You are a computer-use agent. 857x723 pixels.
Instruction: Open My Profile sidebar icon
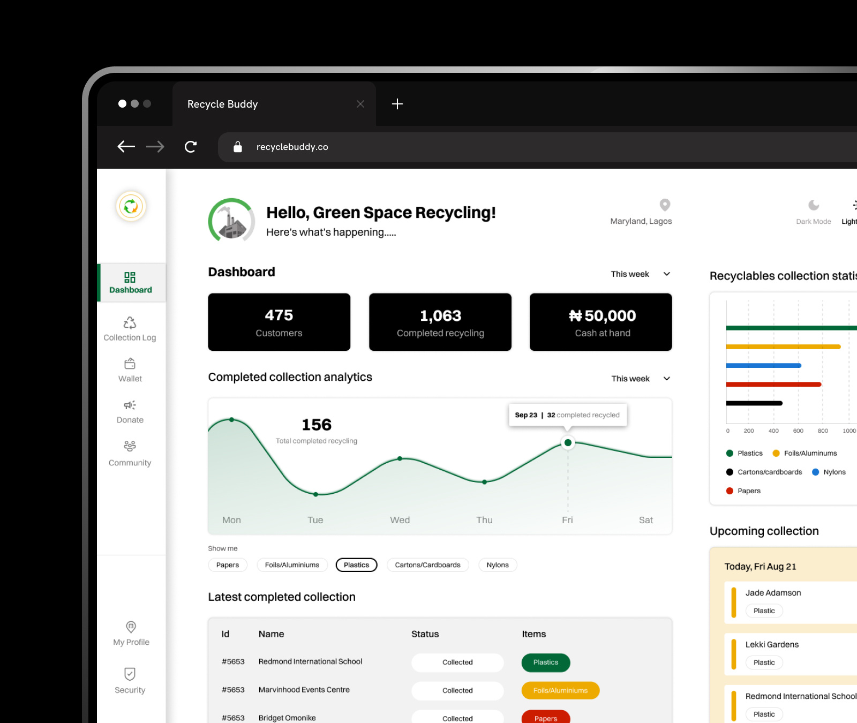tap(131, 627)
